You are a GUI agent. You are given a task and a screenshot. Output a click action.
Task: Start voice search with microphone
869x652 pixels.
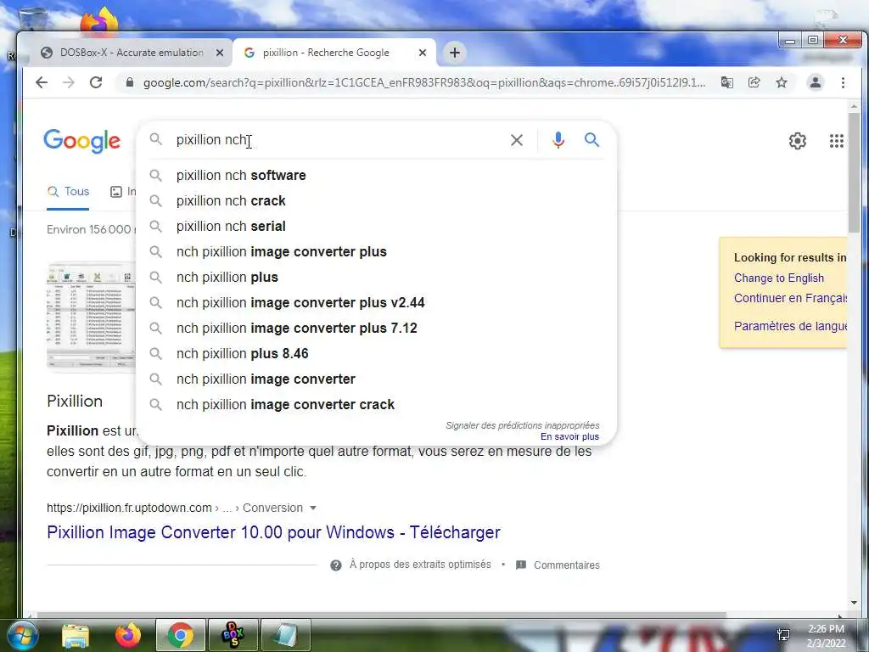pos(558,140)
